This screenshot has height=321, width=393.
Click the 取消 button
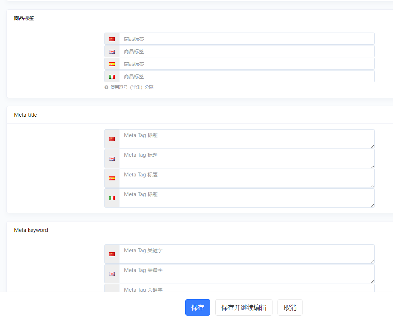click(x=290, y=307)
